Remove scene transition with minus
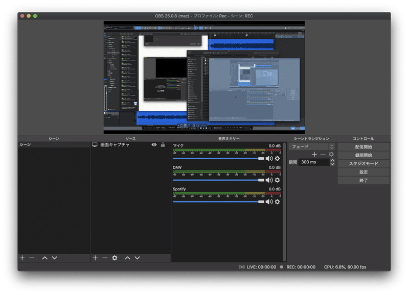This screenshot has width=409, height=295. pyautogui.click(x=323, y=155)
